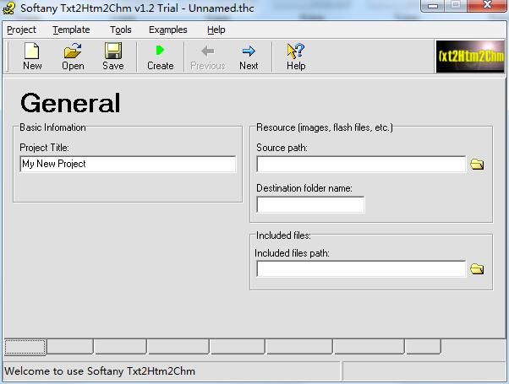Viewport: 509px width, 384px height.
Task: Open the Template menu
Action: [x=71, y=30]
